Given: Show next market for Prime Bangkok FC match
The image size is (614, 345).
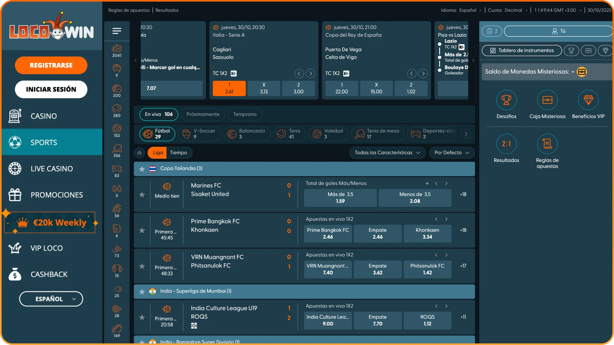Looking at the screenshot, I should tap(446, 219).
